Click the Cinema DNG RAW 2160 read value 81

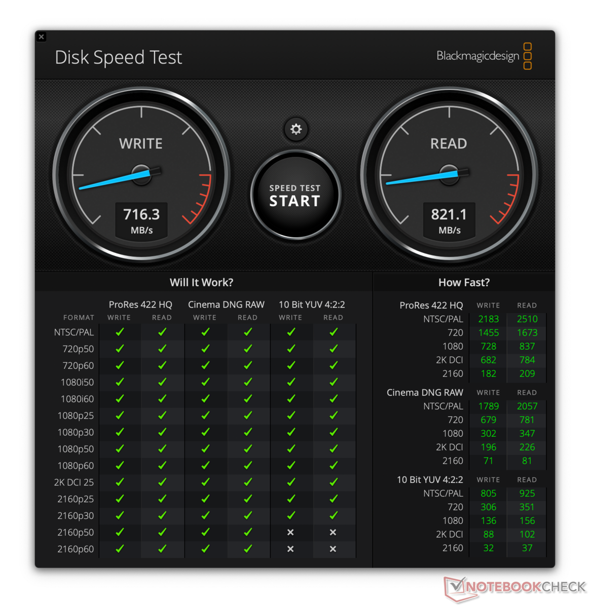tap(527, 461)
